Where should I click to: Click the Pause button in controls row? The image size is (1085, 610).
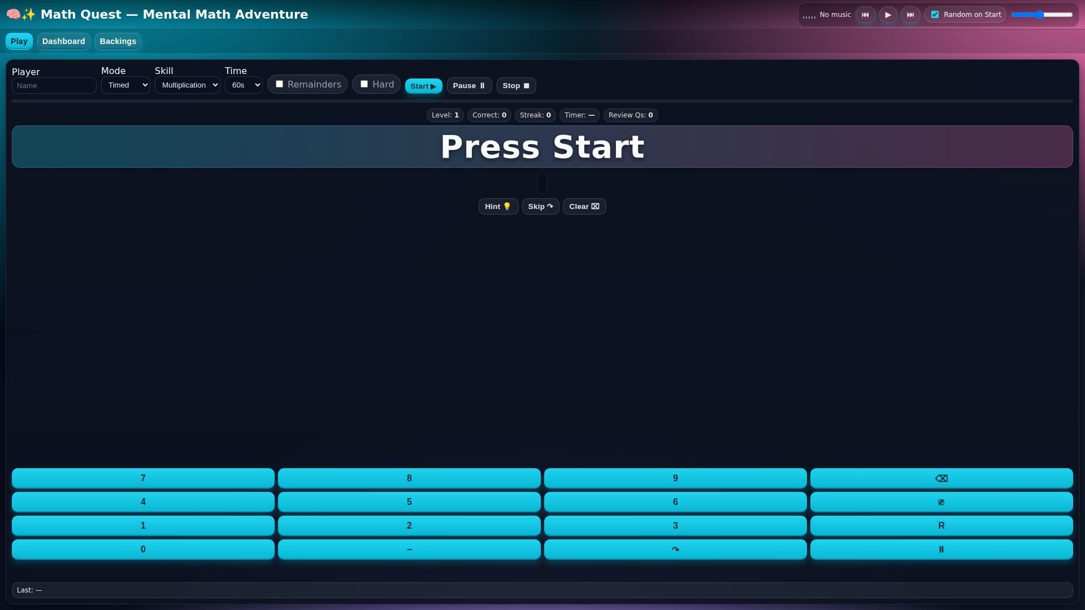point(469,85)
